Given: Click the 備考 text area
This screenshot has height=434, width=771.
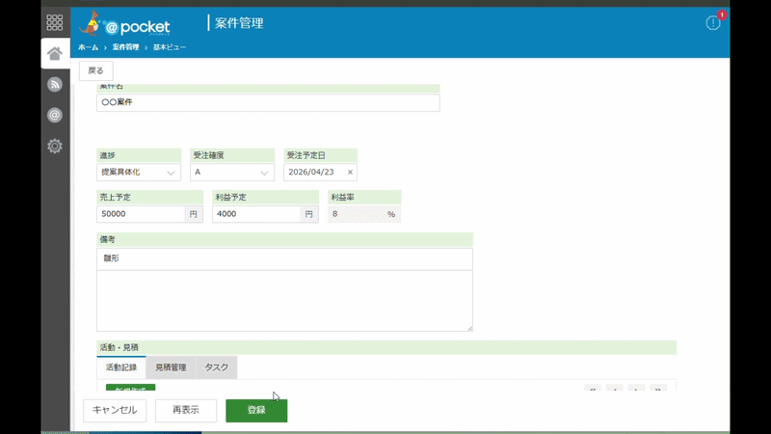Looking at the screenshot, I should click(x=284, y=290).
